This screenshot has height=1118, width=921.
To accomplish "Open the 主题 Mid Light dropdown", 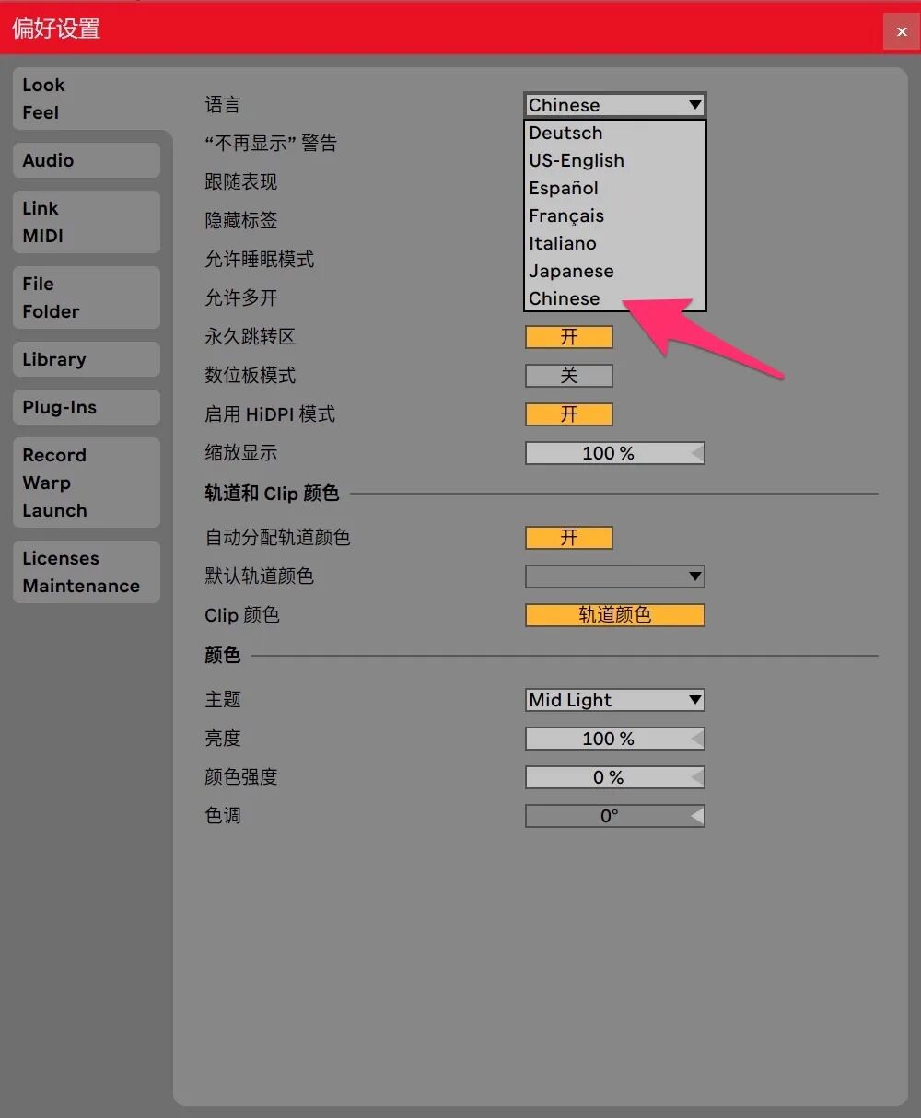I will coord(615,700).
